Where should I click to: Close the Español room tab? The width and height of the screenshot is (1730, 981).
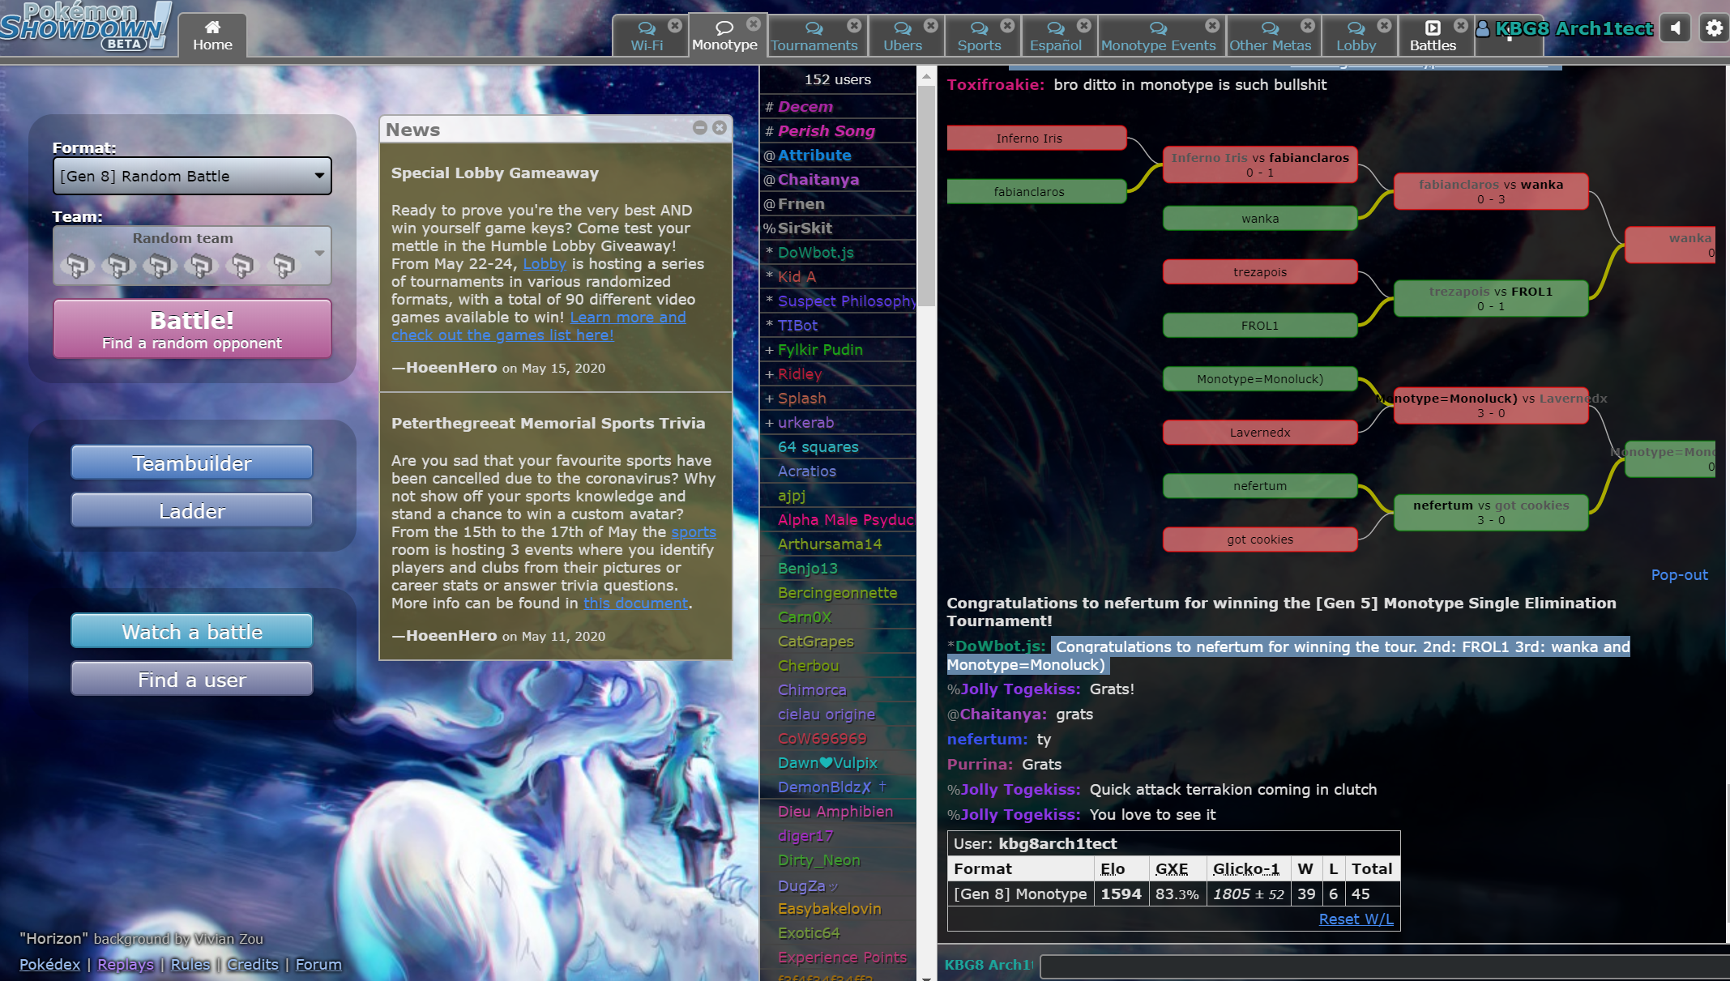point(1084,25)
